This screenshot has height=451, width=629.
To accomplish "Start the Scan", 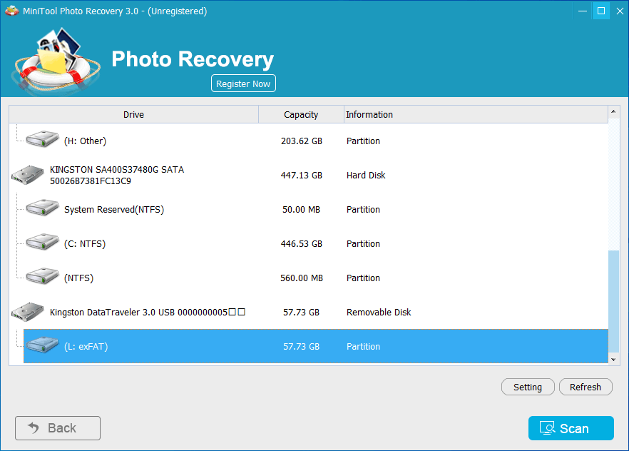I will [571, 428].
